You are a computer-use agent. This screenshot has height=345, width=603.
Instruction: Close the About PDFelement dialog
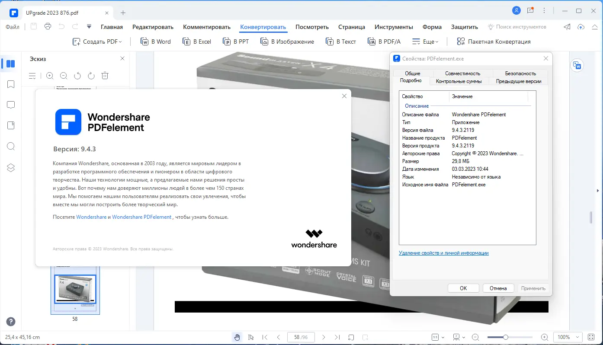click(x=344, y=96)
